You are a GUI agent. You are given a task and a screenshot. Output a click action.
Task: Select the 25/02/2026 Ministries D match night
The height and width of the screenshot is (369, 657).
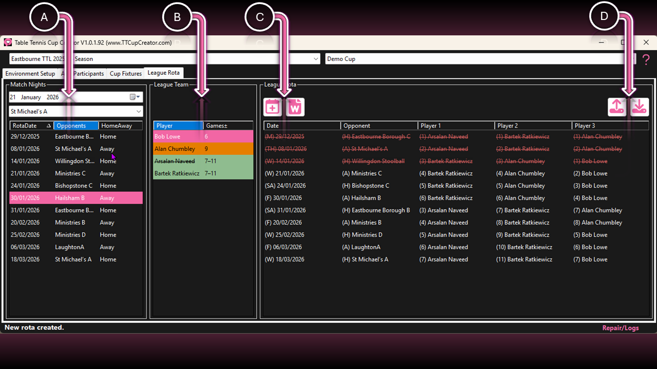[x=76, y=235]
